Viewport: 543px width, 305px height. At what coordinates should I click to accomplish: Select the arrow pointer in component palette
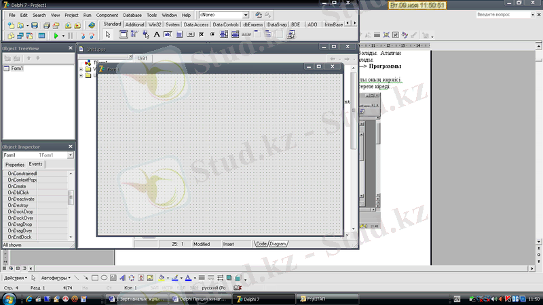[x=108, y=35]
